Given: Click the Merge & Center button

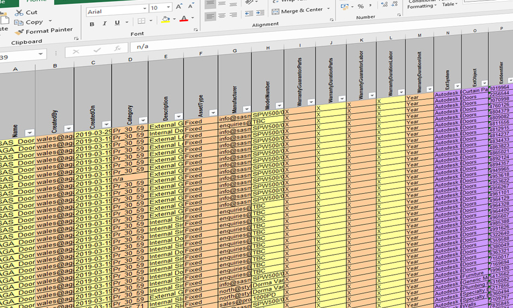Looking at the screenshot, I should click(x=297, y=10).
